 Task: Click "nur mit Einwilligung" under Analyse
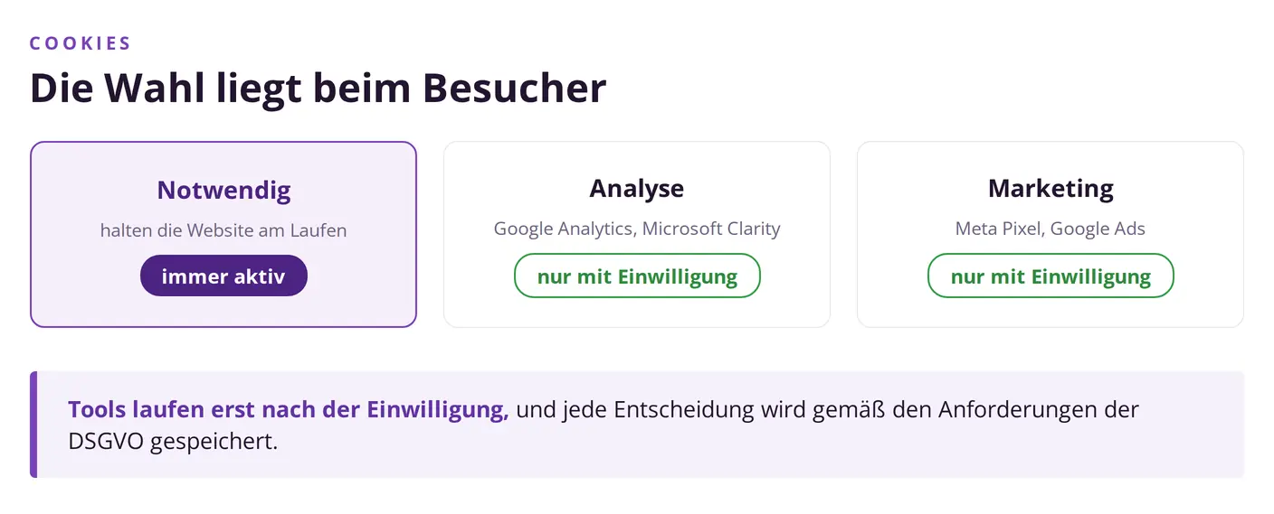point(637,276)
